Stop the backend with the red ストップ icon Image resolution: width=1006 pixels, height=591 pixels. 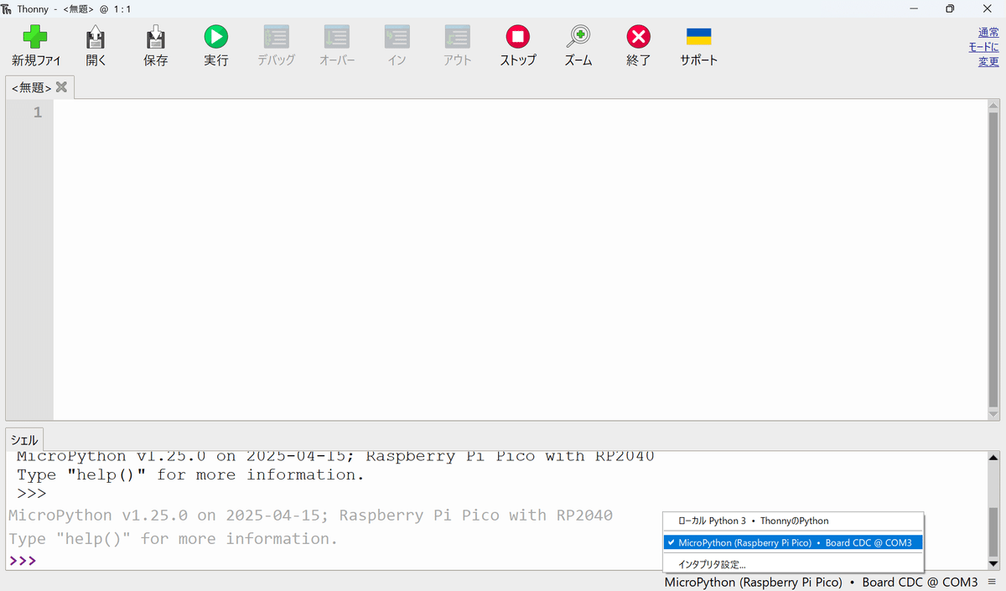(518, 37)
